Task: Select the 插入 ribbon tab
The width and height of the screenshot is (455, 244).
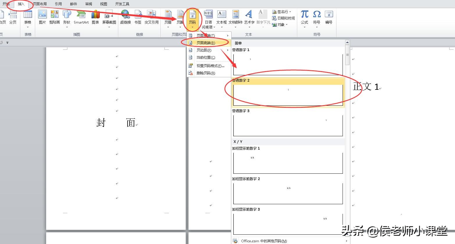Action: coord(21,4)
